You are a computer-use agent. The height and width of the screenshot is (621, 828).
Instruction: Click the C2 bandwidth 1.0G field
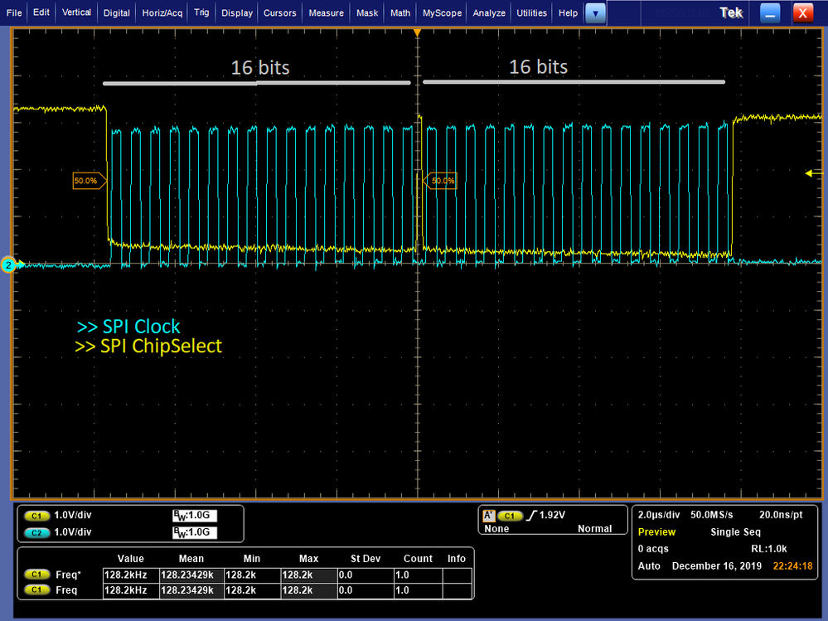pyautogui.click(x=194, y=532)
